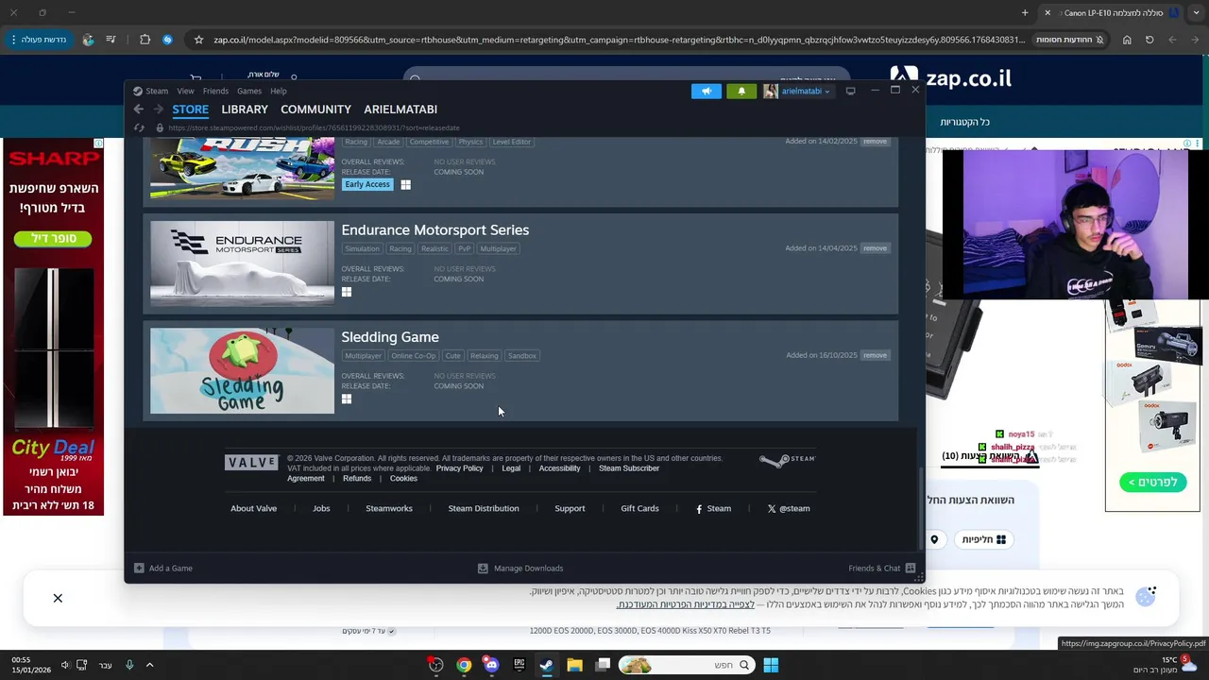
Task: Refresh the zap.co.il browser page
Action: (x=1149, y=40)
